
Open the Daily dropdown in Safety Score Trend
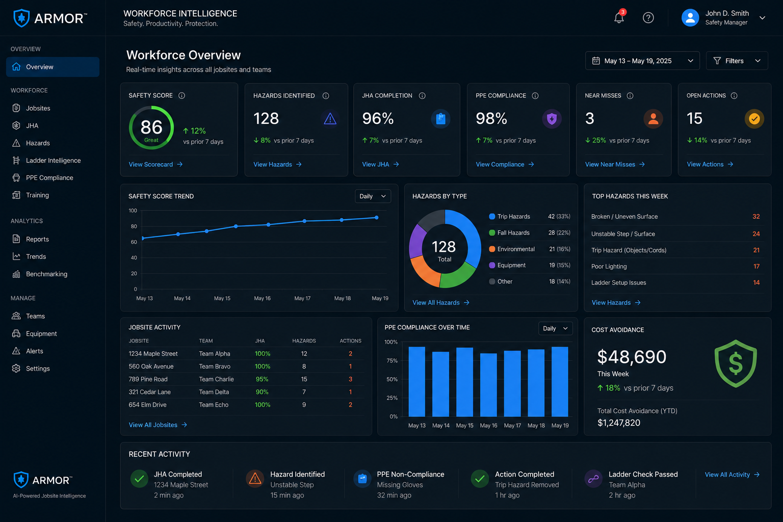pos(373,196)
